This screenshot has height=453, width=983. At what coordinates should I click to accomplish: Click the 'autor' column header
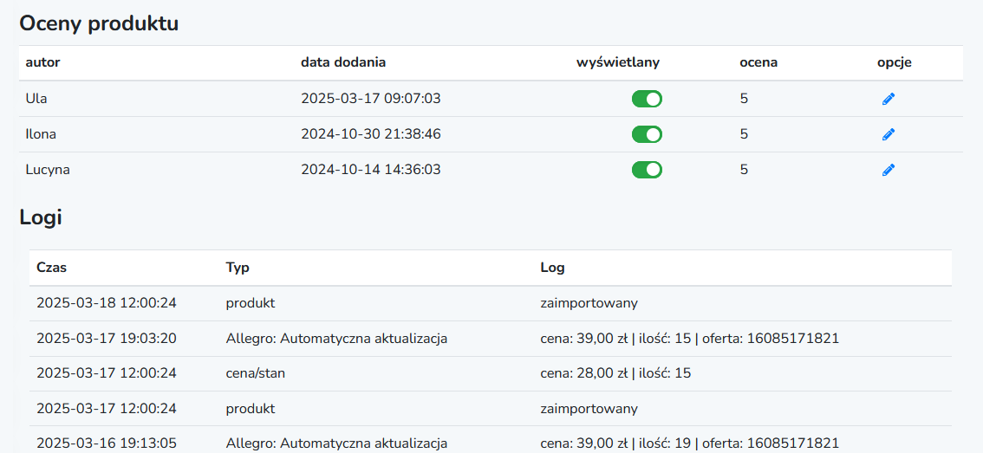pos(42,62)
